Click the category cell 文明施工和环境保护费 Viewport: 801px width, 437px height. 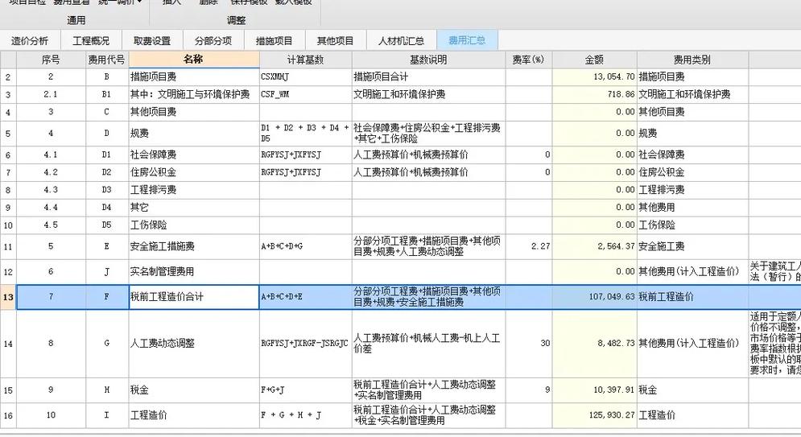point(692,94)
